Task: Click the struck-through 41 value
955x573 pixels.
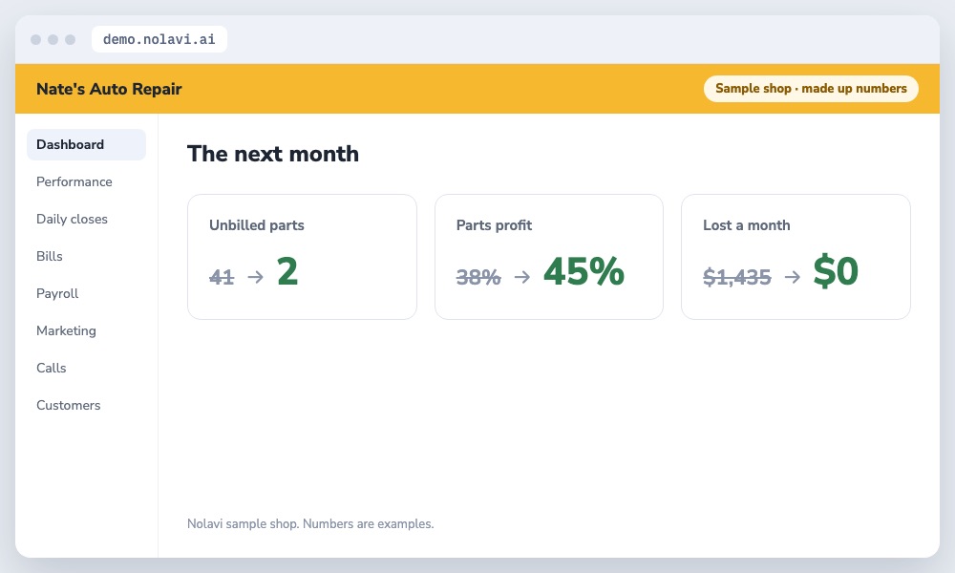Action: point(222,277)
